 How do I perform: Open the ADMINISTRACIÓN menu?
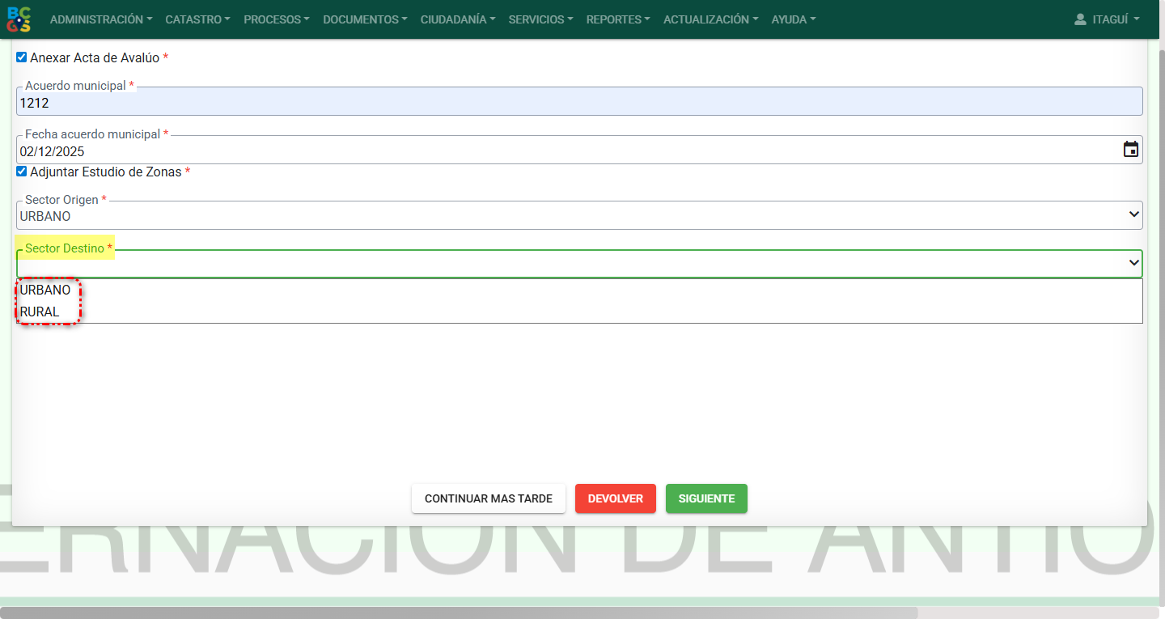click(100, 19)
